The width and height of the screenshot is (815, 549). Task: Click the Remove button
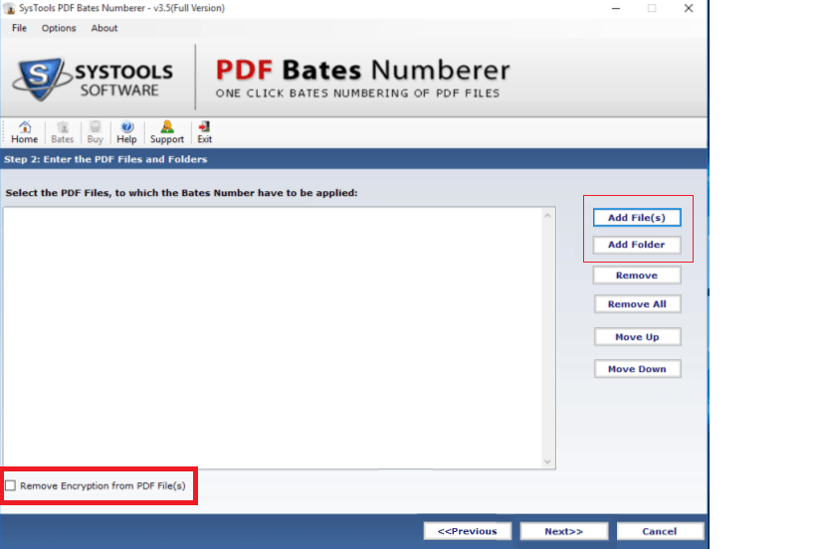point(637,275)
